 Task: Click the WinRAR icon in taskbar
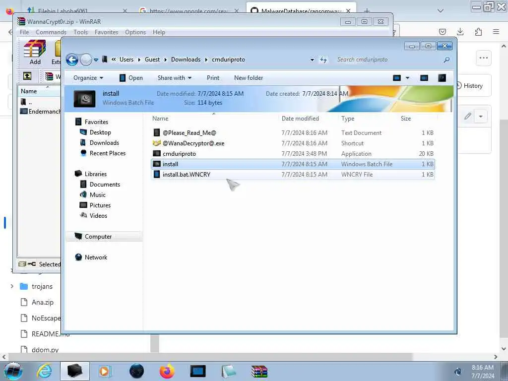click(x=259, y=371)
